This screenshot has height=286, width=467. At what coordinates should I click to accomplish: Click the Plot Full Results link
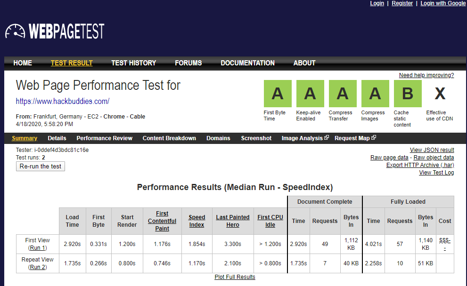tap(235, 277)
